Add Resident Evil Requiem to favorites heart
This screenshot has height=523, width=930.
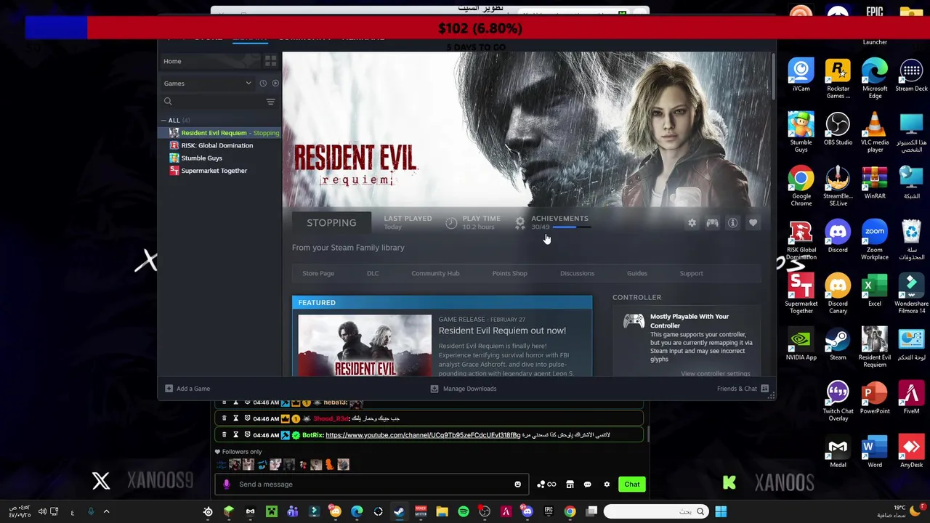[x=753, y=223]
